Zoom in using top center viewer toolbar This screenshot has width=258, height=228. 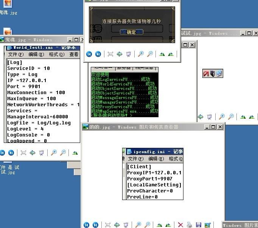[x=141, y=54]
